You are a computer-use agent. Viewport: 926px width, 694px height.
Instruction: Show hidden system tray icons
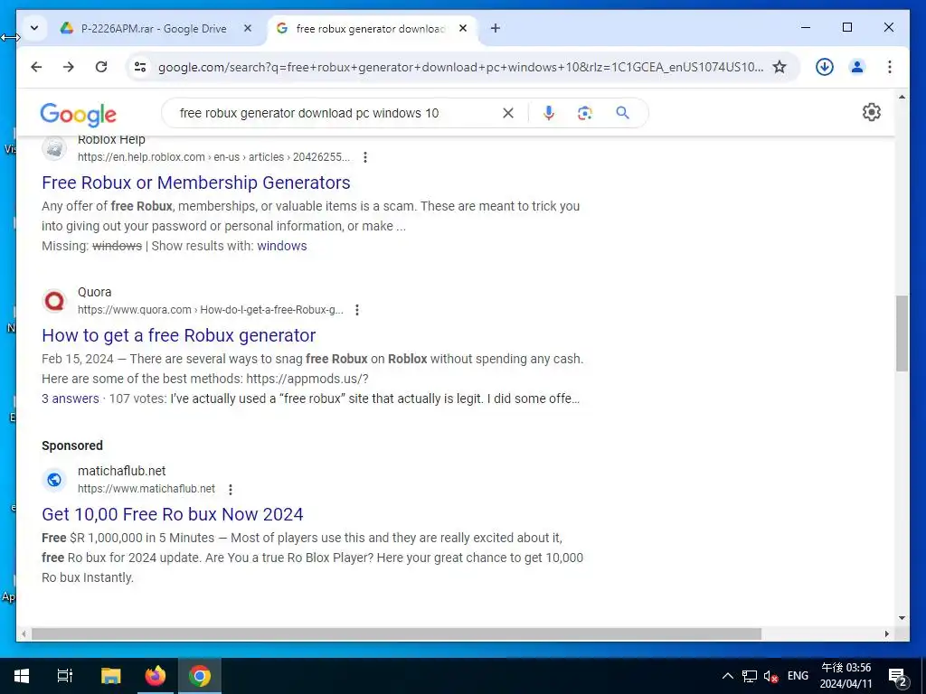[x=728, y=676]
